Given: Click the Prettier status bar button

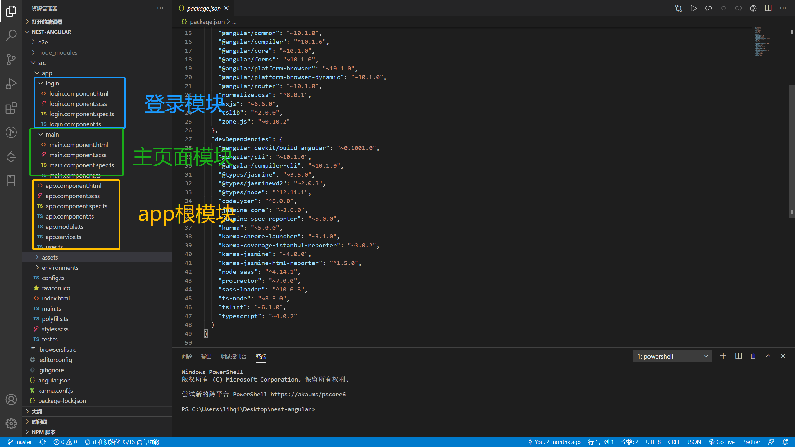Looking at the screenshot, I should pos(751,442).
